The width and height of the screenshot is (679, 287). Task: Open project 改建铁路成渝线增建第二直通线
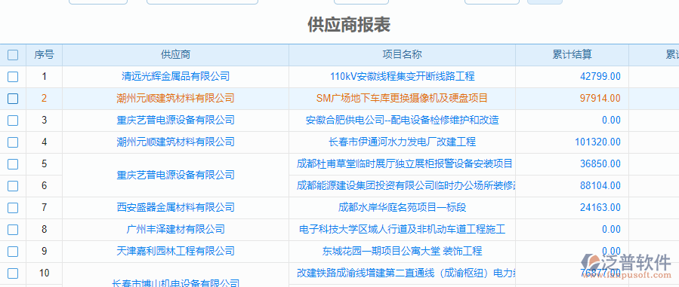pos(406,273)
